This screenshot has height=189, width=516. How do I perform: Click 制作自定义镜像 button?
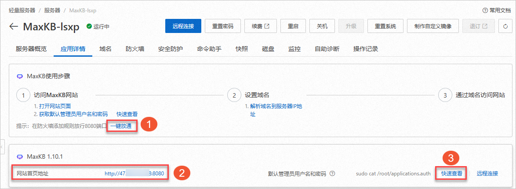point(433,26)
